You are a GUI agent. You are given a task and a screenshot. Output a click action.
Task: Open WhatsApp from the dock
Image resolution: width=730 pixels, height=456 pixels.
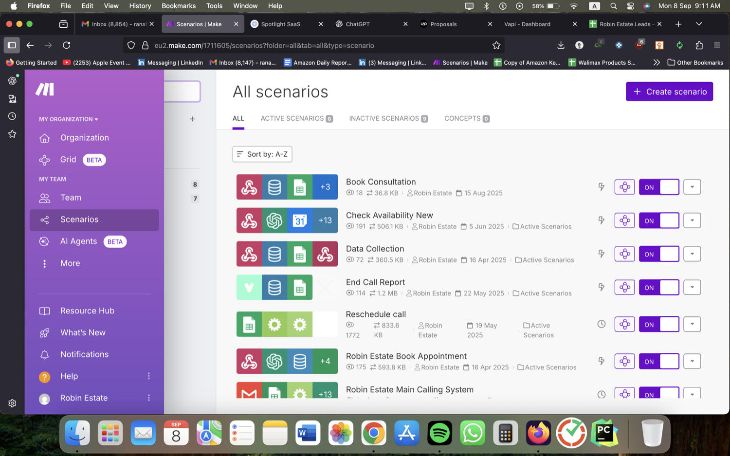[473, 433]
